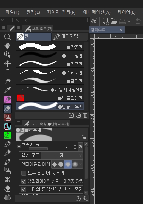Open sub tool detail wrench icon
This screenshot has height=204, width=143.
pos(85,199)
